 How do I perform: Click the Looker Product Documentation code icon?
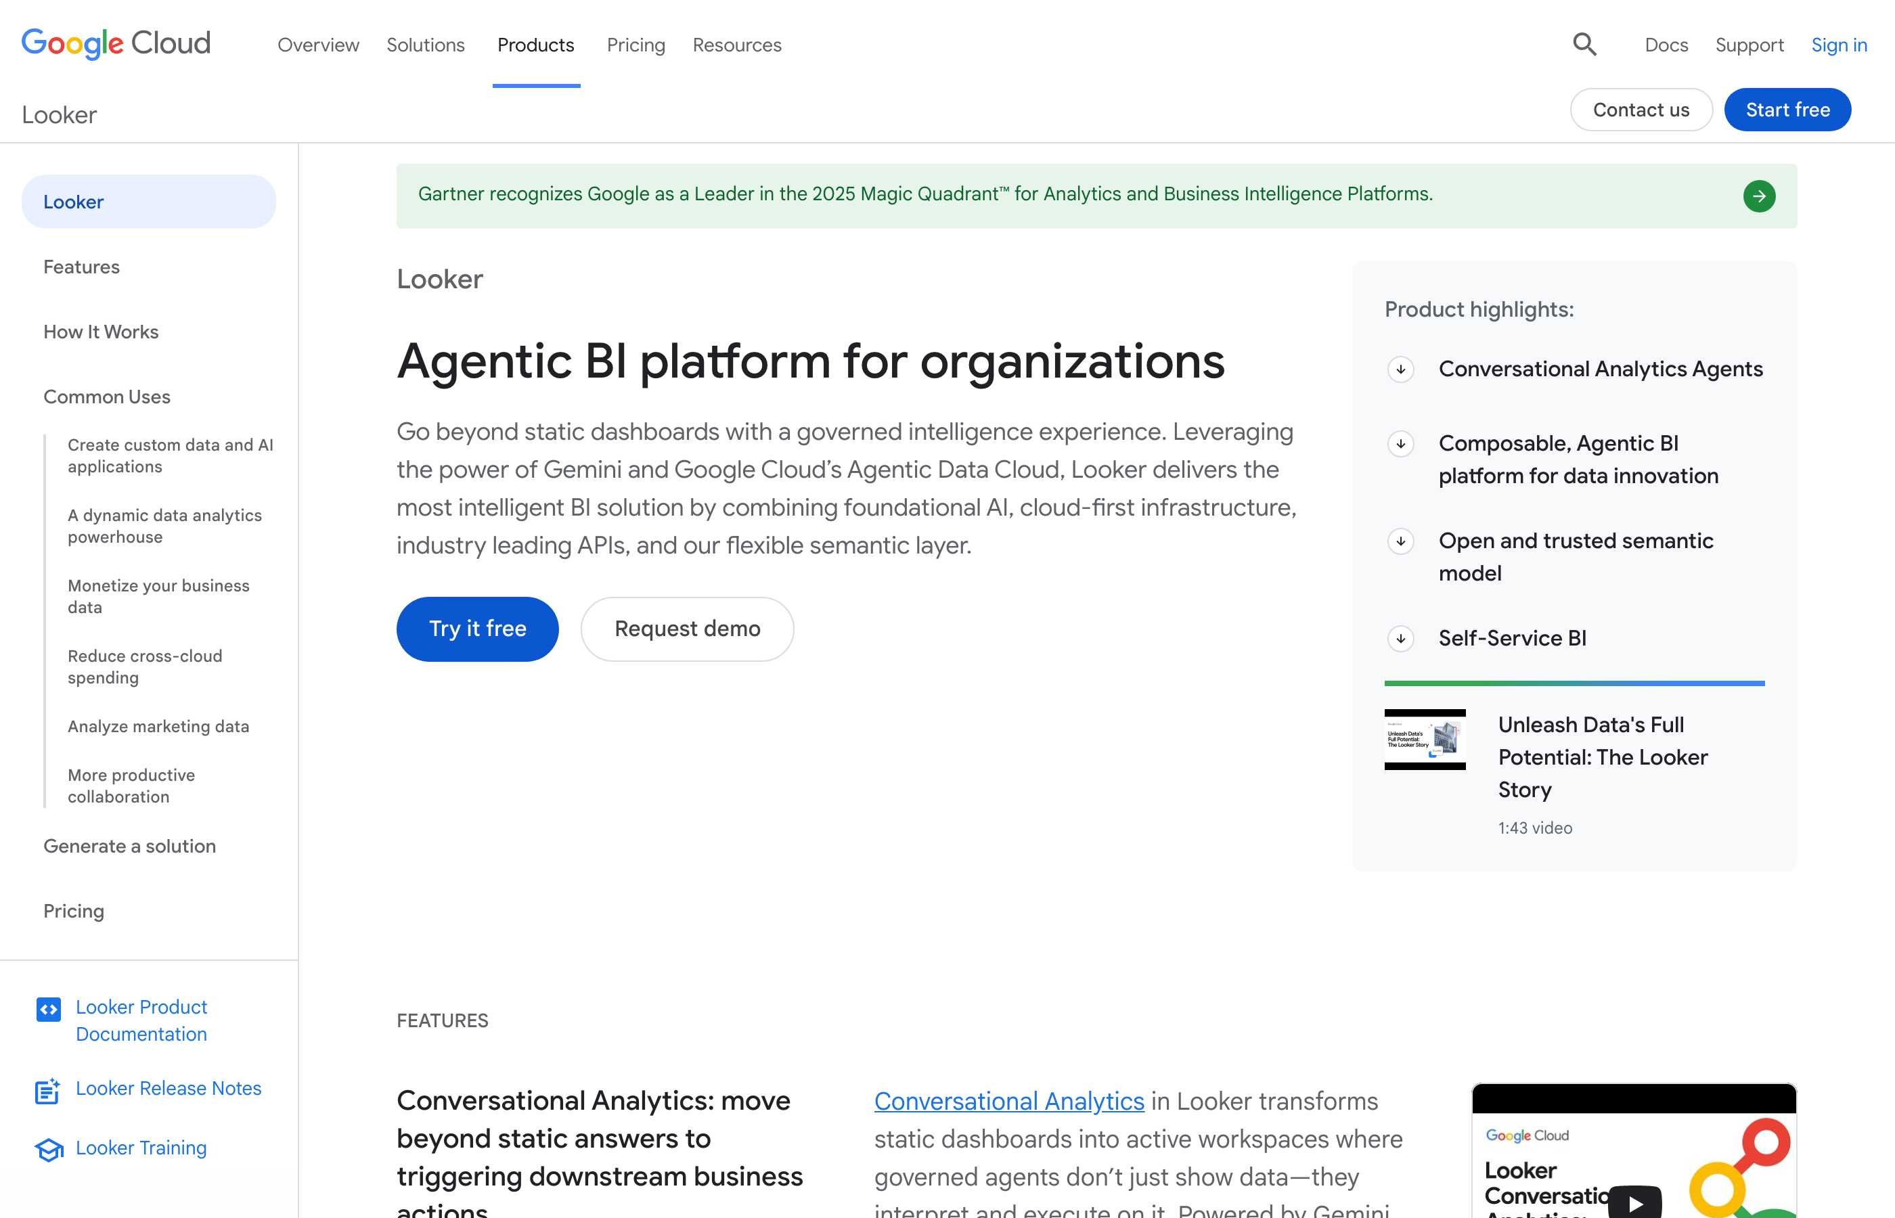click(x=48, y=1009)
